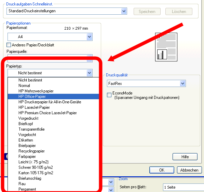This screenshot has height=192, width=204.
Task: Click the OK button
Action: click(162, 170)
